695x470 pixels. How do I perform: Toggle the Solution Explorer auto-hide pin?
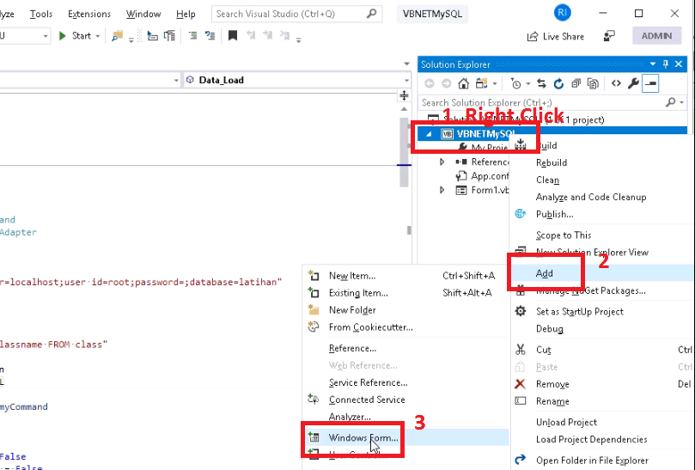click(x=665, y=64)
